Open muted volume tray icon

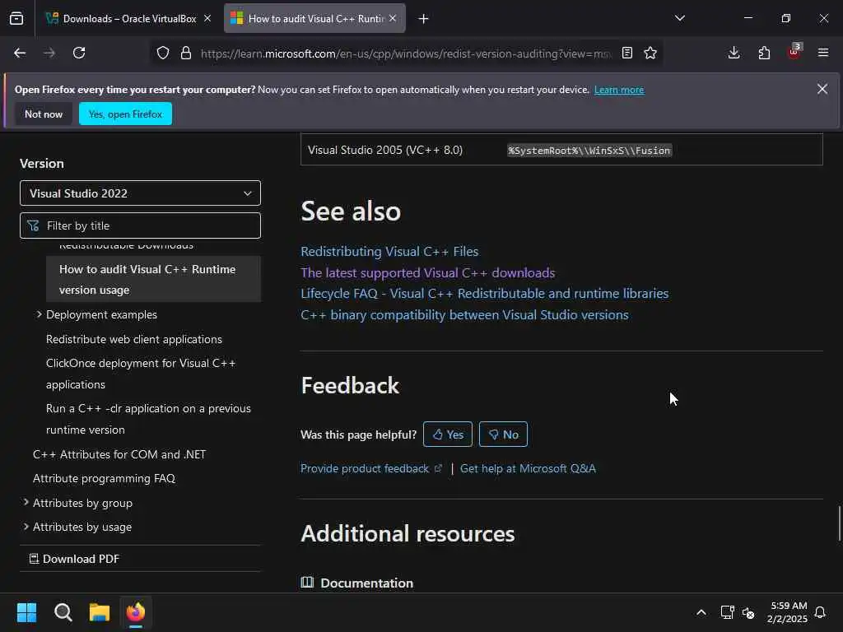pos(748,612)
